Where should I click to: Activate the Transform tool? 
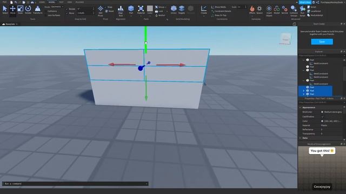pos(38,10)
